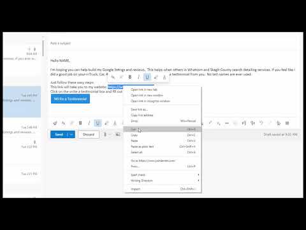Click the Undo arrow in the toolbar
306x230 pixels.
[261, 123]
